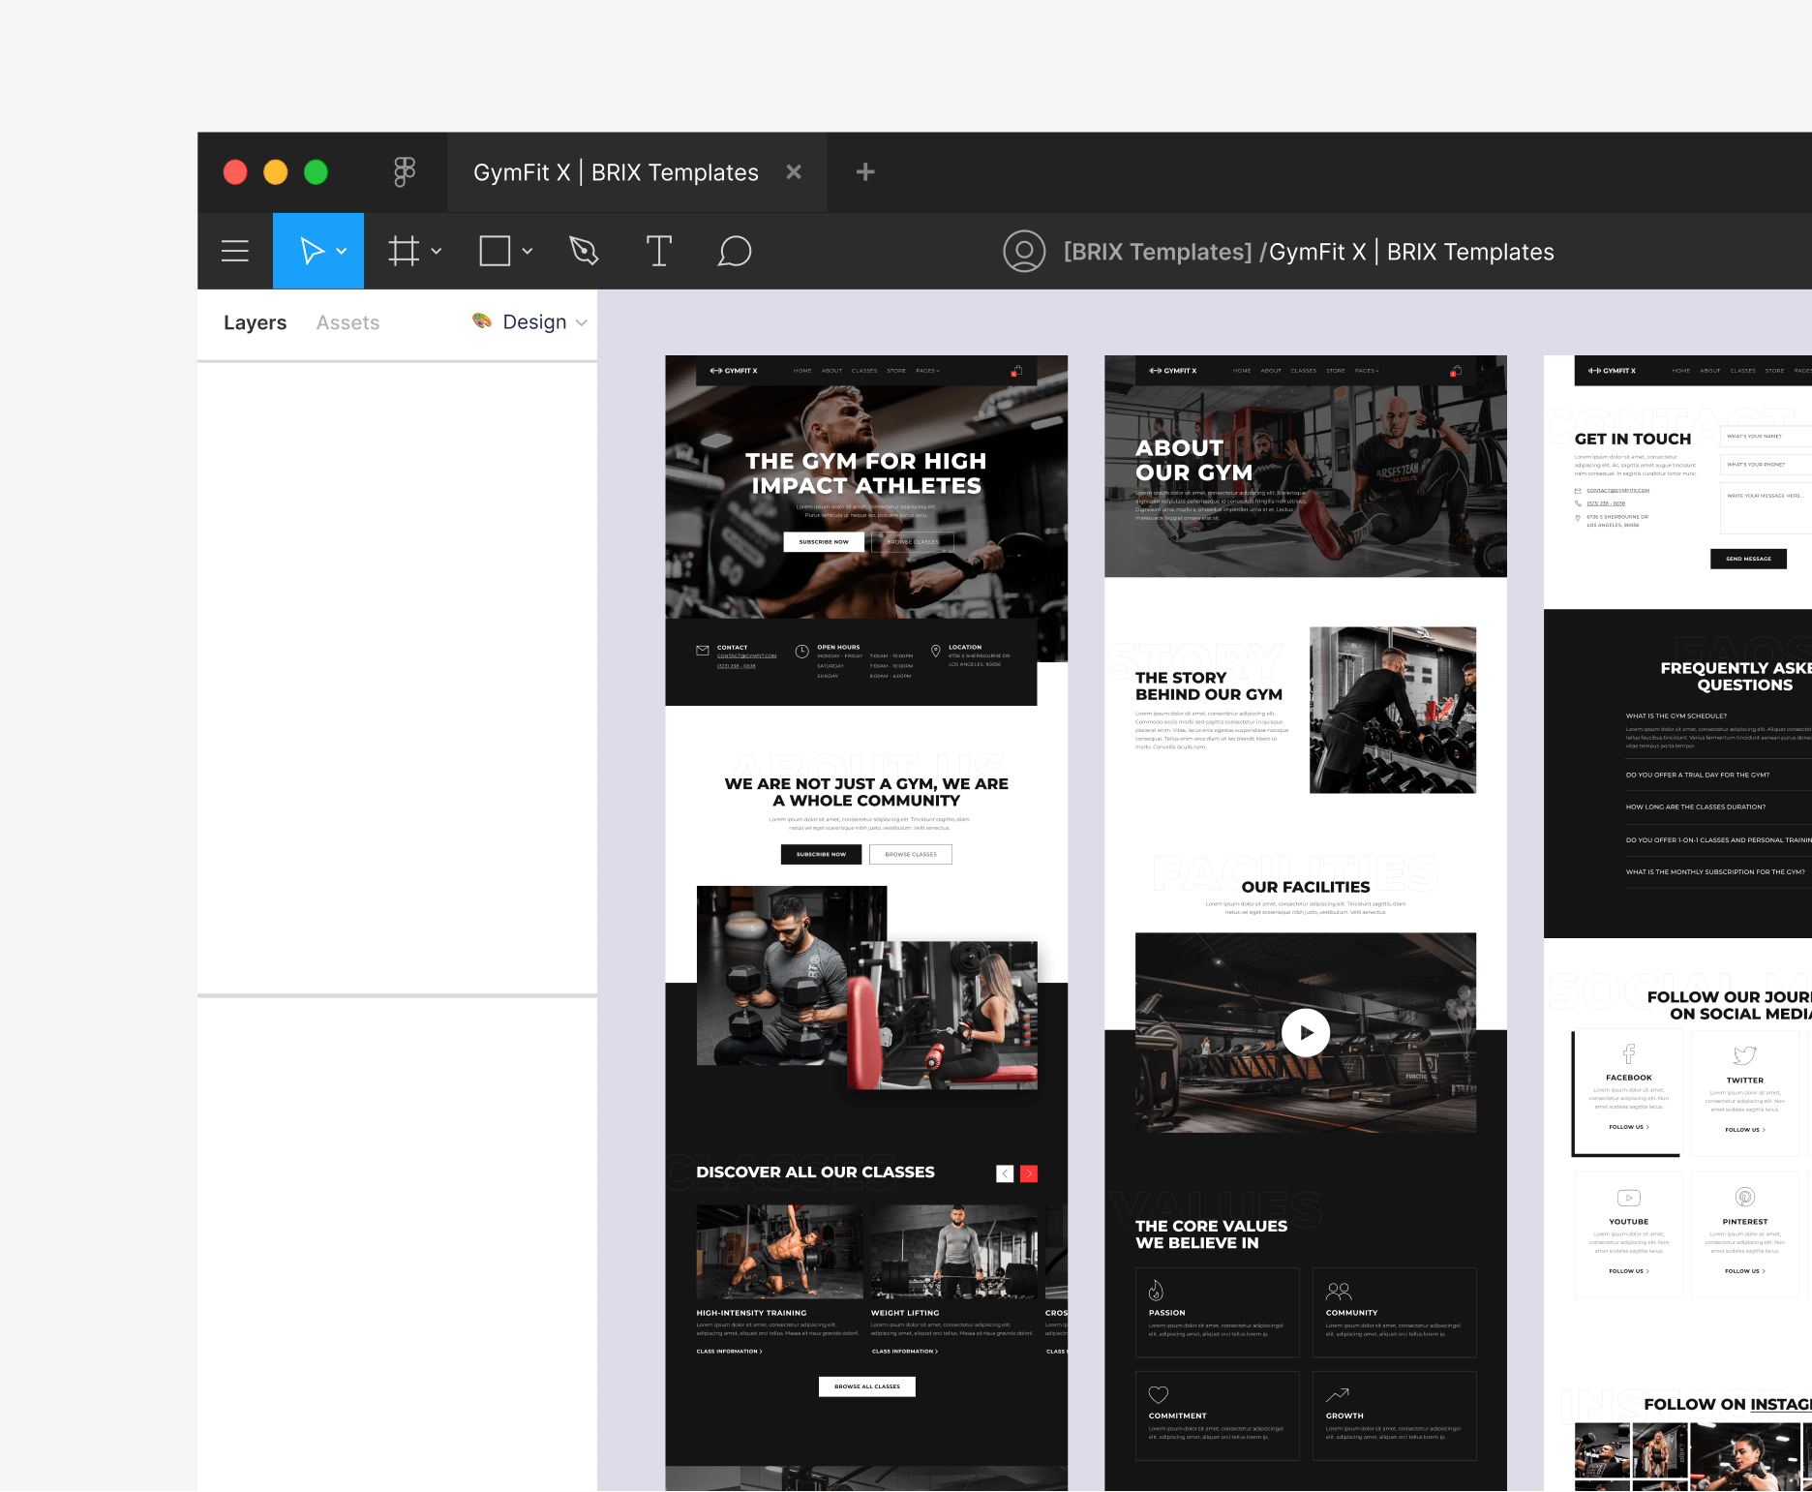1812x1492 pixels.
Task: Click the cart icon on home page frame
Action: (1016, 371)
